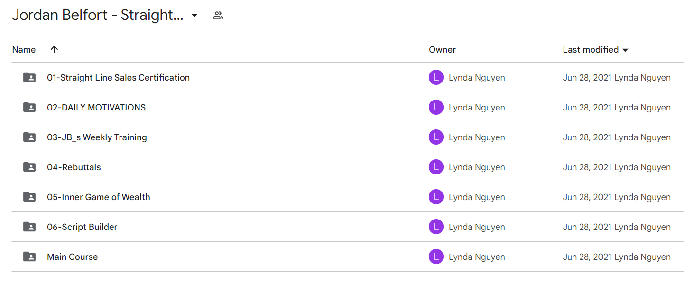Click Lynda Nguyen avatar in 02-DAILY MOTIVATIONS row
The image size is (684, 284).
[436, 107]
